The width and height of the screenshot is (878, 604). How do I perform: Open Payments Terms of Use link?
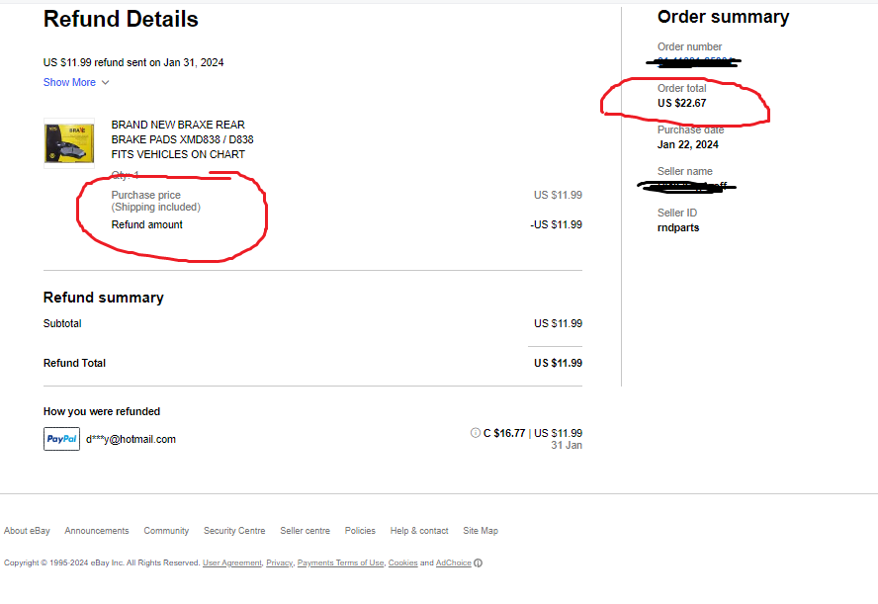[340, 563]
